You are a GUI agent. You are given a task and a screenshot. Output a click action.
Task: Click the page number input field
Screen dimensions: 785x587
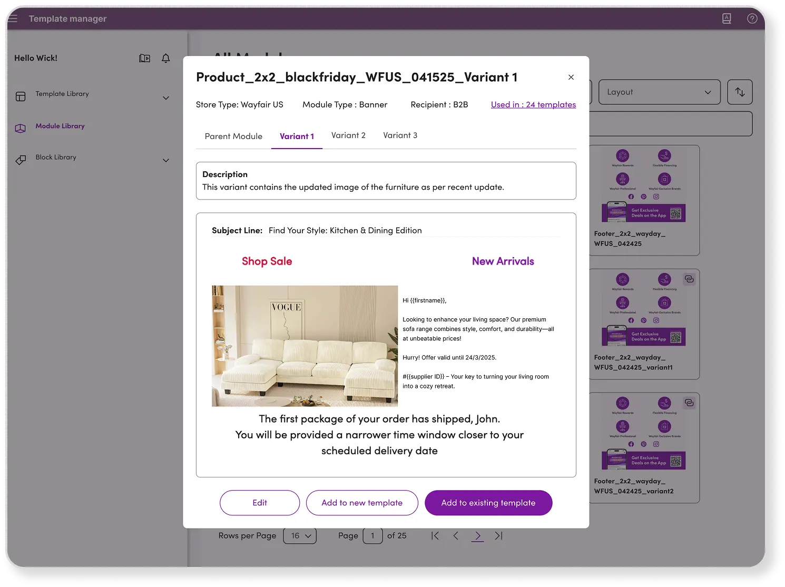pyautogui.click(x=372, y=535)
